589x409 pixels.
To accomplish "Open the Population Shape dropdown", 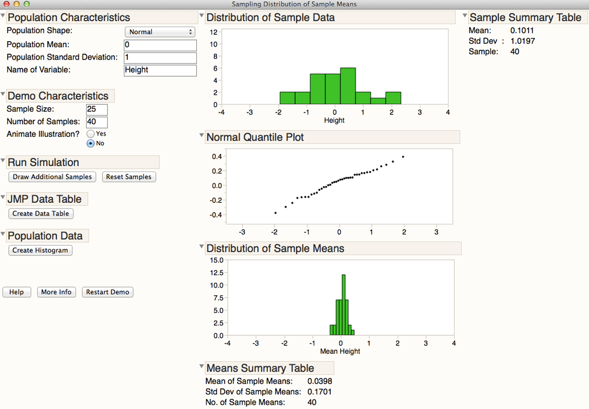I will pos(160,32).
